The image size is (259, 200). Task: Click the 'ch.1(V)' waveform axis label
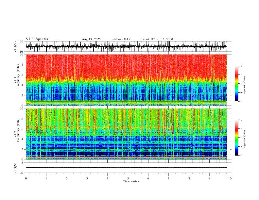pos(16,46)
